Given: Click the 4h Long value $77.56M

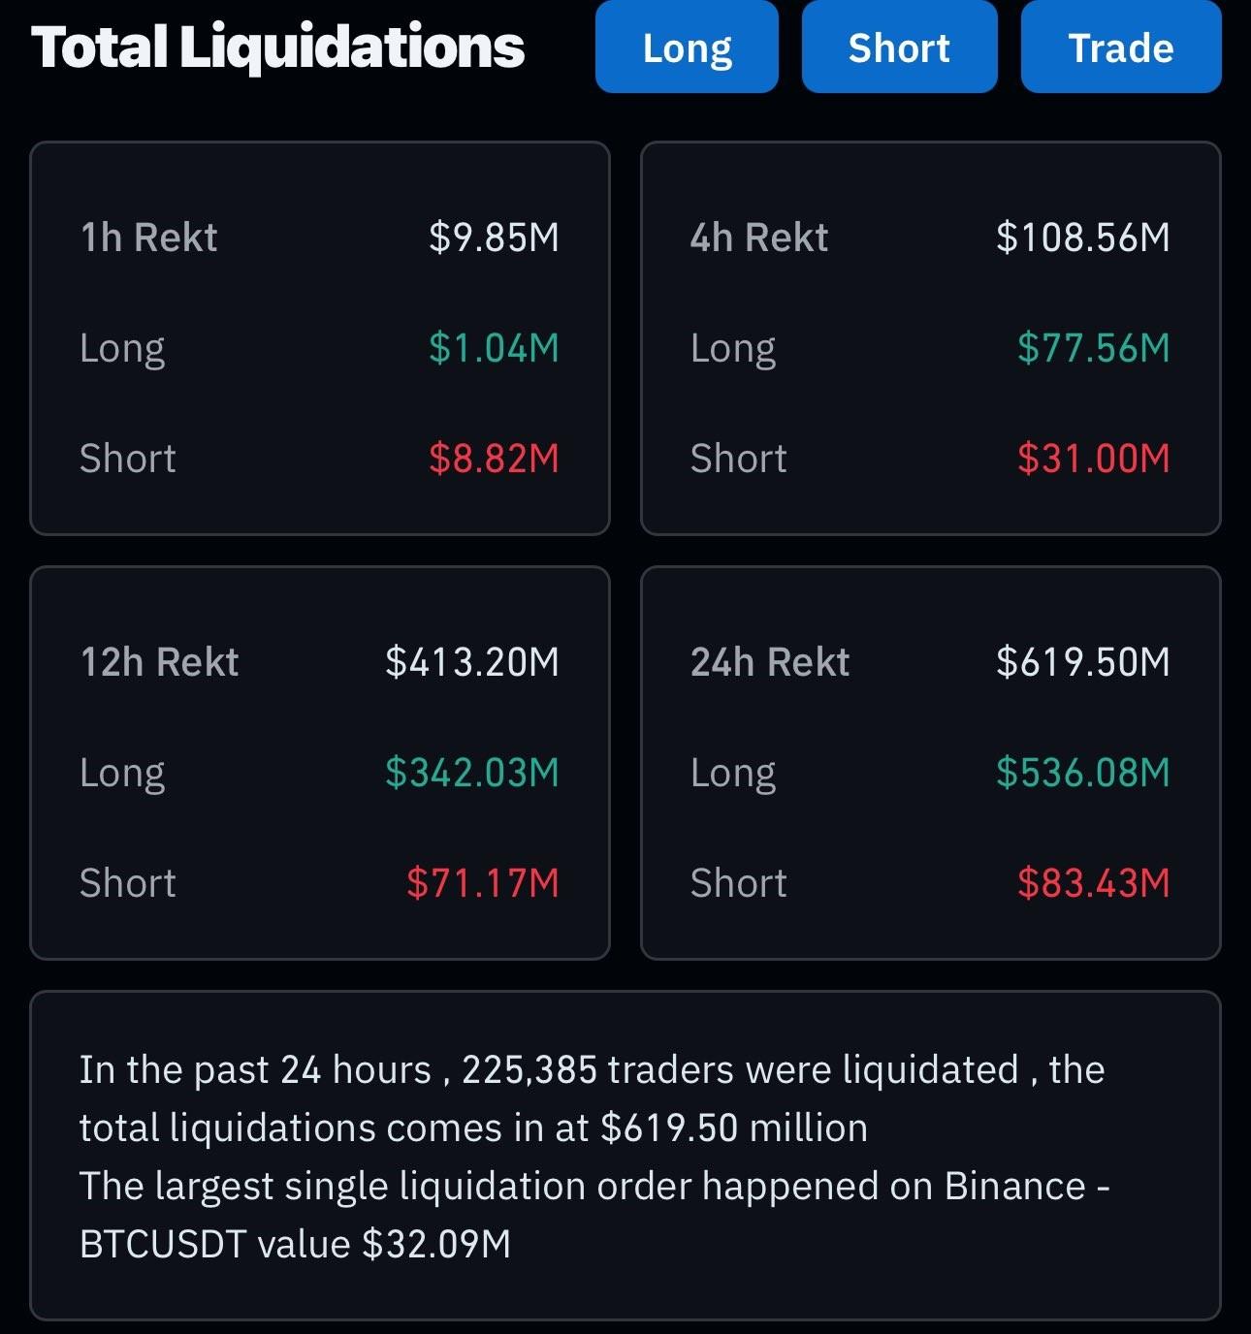Looking at the screenshot, I should click(x=1094, y=348).
